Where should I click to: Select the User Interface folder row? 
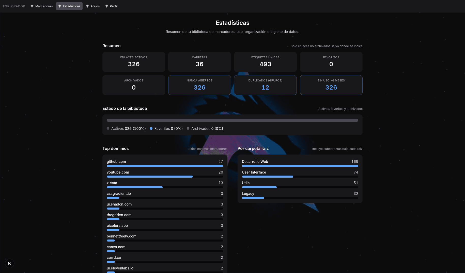pyautogui.click(x=300, y=174)
